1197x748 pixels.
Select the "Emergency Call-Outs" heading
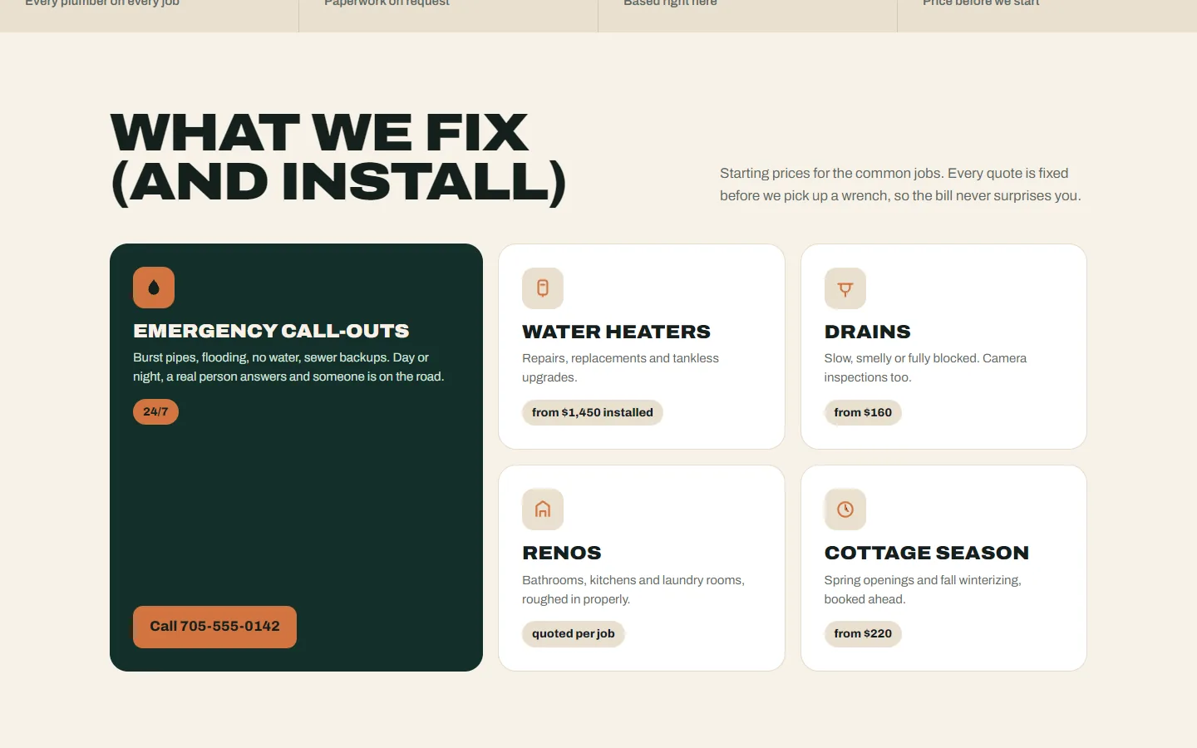pos(271,331)
